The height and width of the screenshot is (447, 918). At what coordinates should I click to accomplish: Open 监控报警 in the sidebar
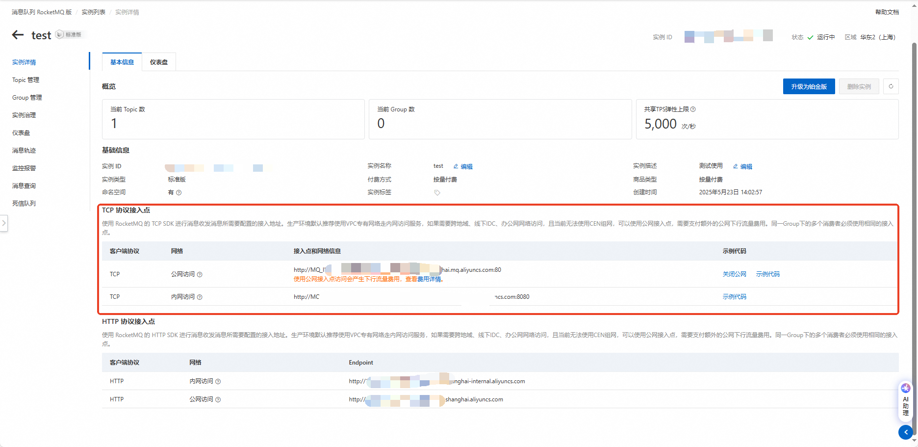coord(24,168)
